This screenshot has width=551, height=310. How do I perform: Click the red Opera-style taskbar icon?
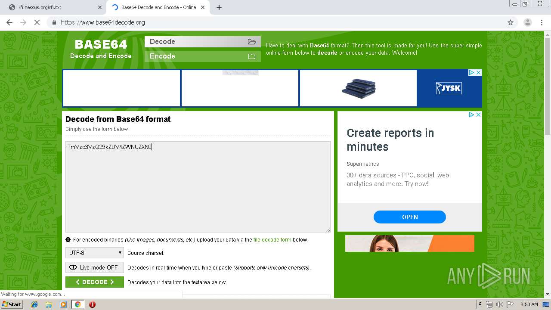(x=92, y=304)
